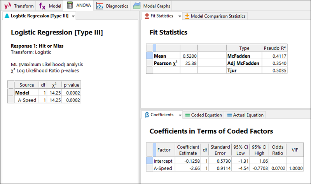Click the ANOVA calculator icon
The image size is (311, 184).
[x=70, y=6]
